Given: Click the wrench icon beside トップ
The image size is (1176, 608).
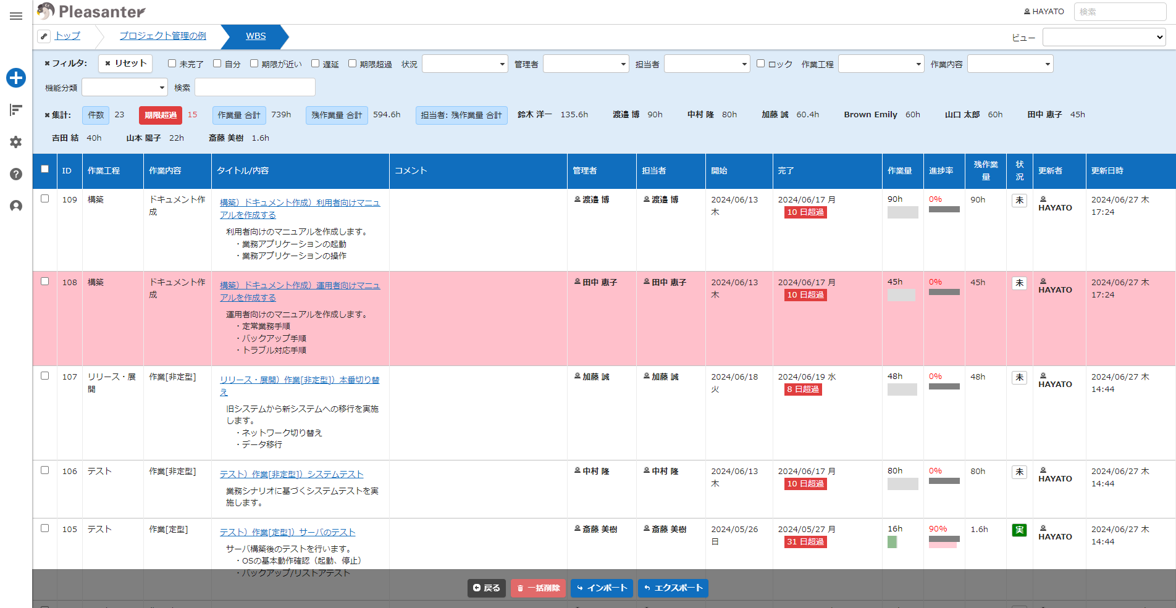Looking at the screenshot, I should tap(44, 36).
